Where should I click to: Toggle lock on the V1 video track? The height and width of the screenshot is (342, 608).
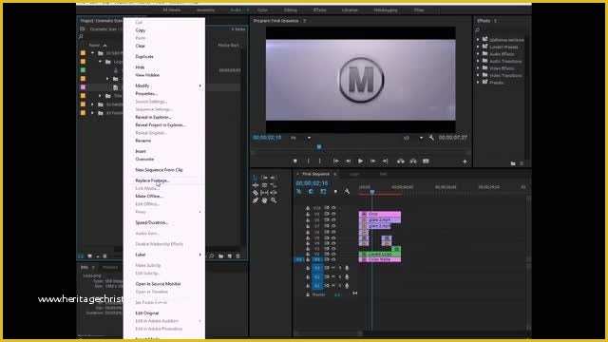(x=308, y=259)
